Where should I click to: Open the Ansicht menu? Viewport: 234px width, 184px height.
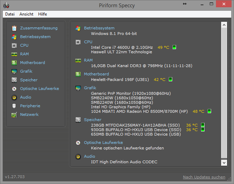tap(26, 14)
